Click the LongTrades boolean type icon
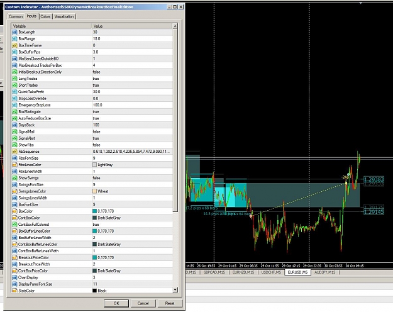 [x=14, y=79]
